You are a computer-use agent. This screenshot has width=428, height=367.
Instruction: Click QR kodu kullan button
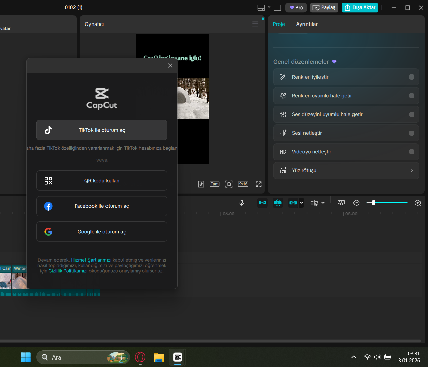[102, 181]
